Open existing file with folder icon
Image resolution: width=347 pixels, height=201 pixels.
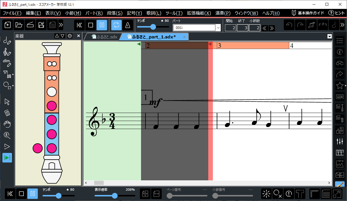pyautogui.click(x=19, y=25)
